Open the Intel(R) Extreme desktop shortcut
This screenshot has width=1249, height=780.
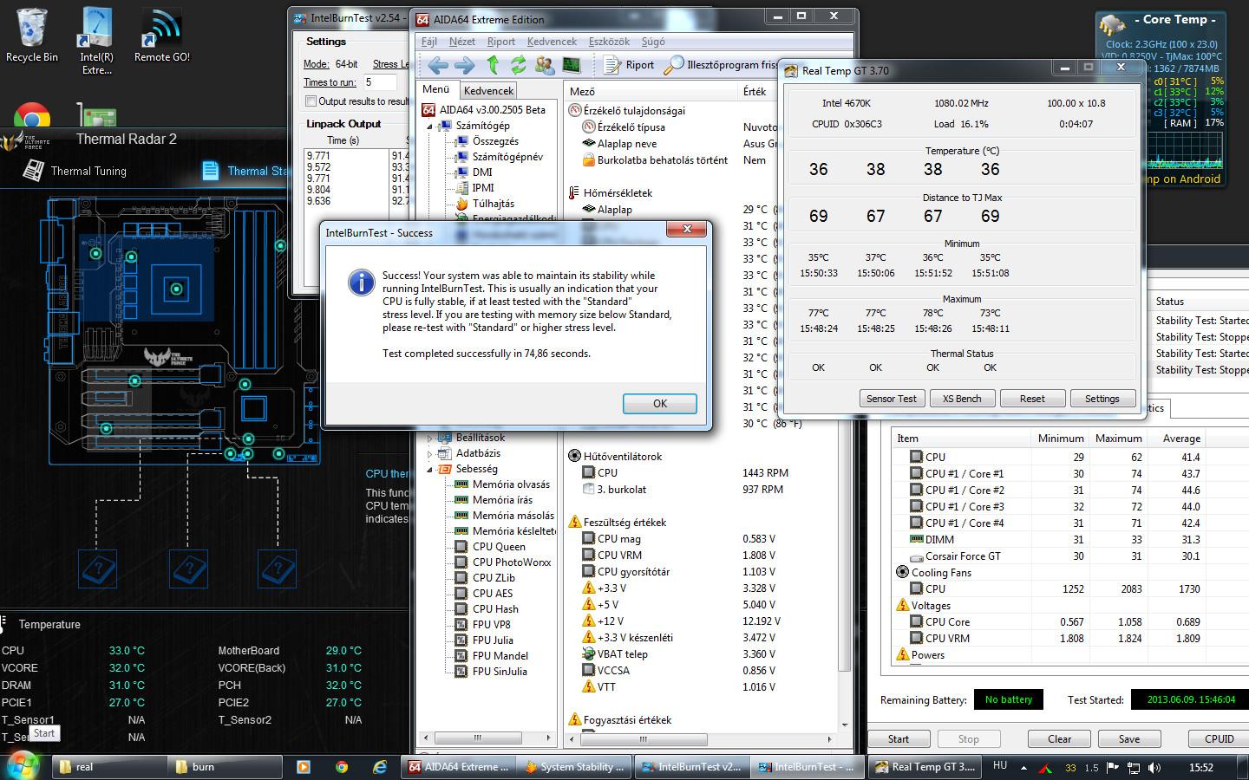pyautogui.click(x=96, y=40)
